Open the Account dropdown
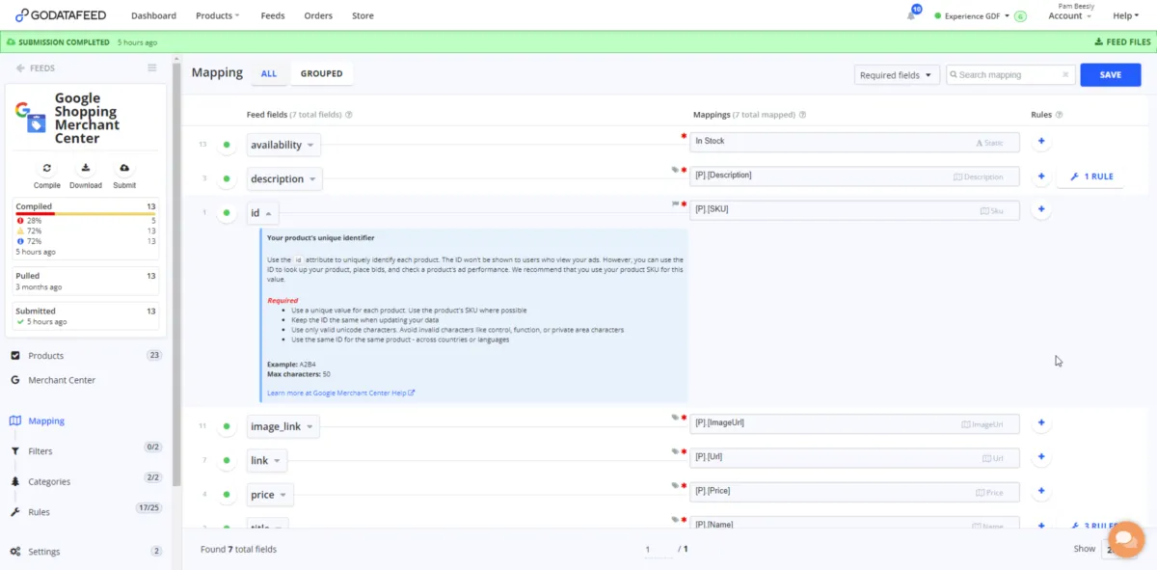Viewport: 1157px width, 570px height. click(x=1069, y=15)
